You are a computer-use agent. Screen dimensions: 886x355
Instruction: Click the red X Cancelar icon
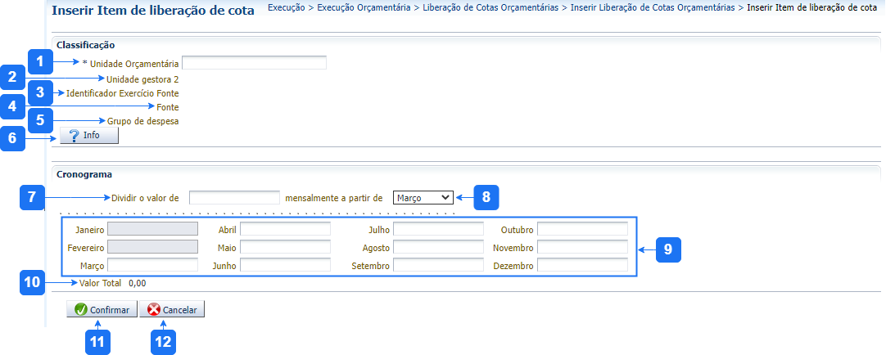click(153, 310)
